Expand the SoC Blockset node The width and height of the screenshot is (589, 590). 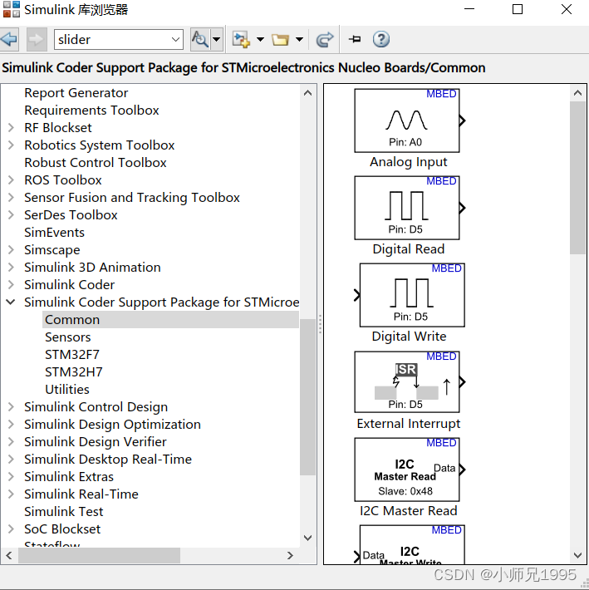(x=11, y=529)
